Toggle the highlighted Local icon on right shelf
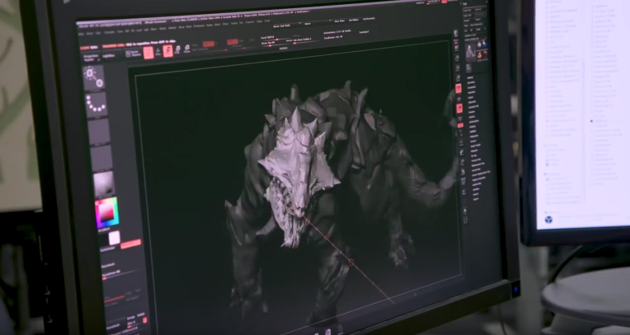Image resolution: width=630 pixels, height=335 pixels. point(460,108)
